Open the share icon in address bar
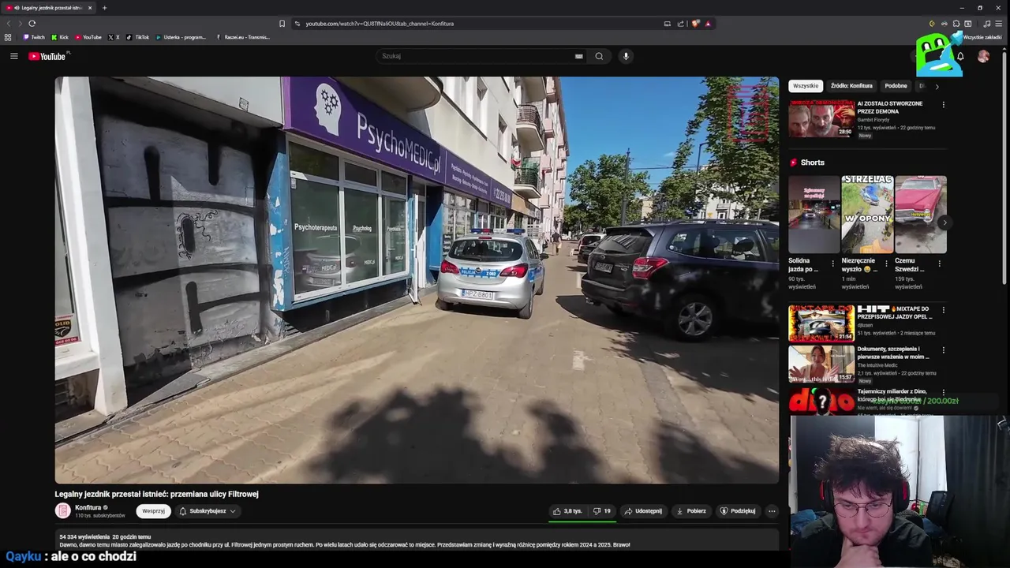This screenshot has width=1010, height=568. point(681,24)
